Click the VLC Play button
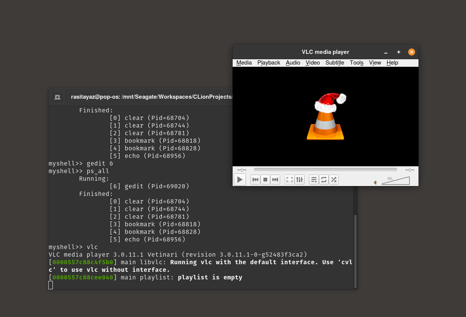 (x=240, y=180)
